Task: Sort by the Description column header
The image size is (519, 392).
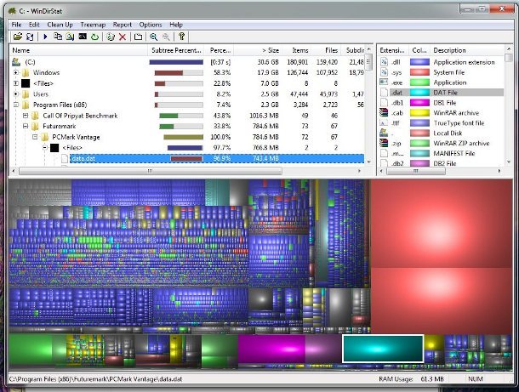Action: pos(467,50)
